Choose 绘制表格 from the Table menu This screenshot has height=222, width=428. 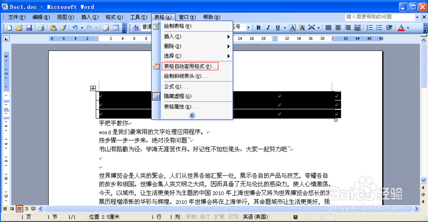[x=192, y=27]
